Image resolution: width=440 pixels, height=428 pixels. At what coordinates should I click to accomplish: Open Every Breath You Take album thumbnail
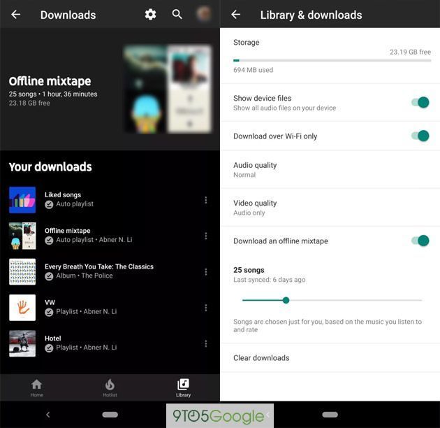click(x=22, y=271)
